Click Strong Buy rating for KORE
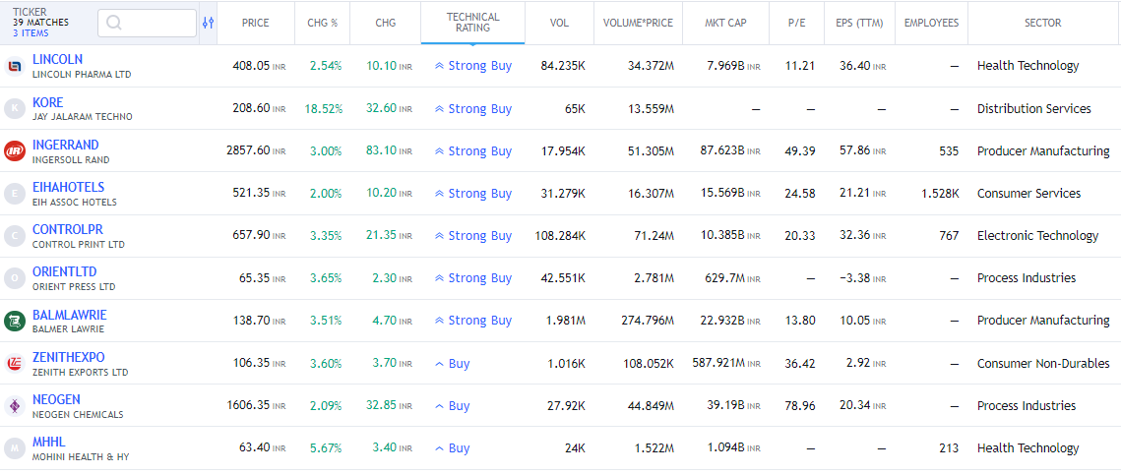This screenshot has width=1121, height=474. tap(473, 108)
